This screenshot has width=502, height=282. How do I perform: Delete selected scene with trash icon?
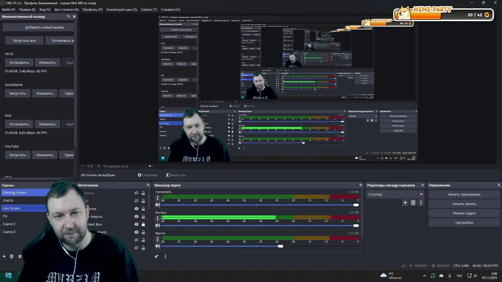pyautogui.click(x=12, y=257)
